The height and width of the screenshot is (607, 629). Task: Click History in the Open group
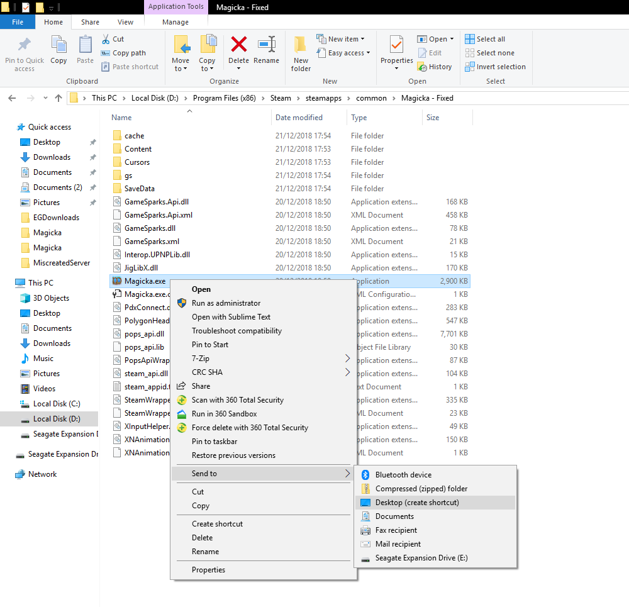pyautogui.click(x=435, y=67)
